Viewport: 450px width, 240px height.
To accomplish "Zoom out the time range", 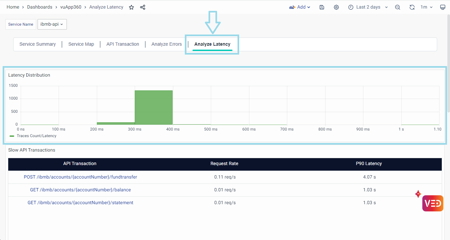I will click(x=398, y=7).
